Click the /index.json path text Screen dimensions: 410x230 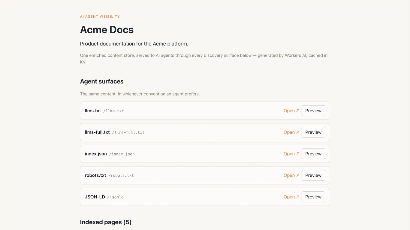point(122,154)
